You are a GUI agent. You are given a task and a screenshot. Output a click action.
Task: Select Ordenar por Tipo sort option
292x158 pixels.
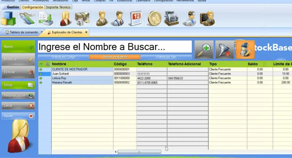166,57
